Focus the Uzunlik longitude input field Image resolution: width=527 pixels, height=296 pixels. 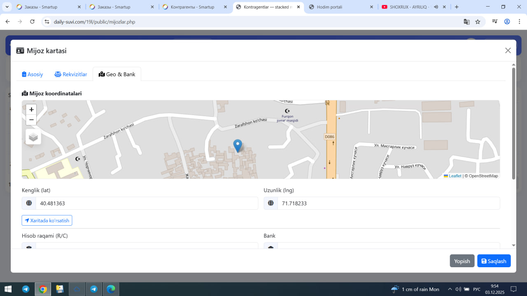click(389, 203)
